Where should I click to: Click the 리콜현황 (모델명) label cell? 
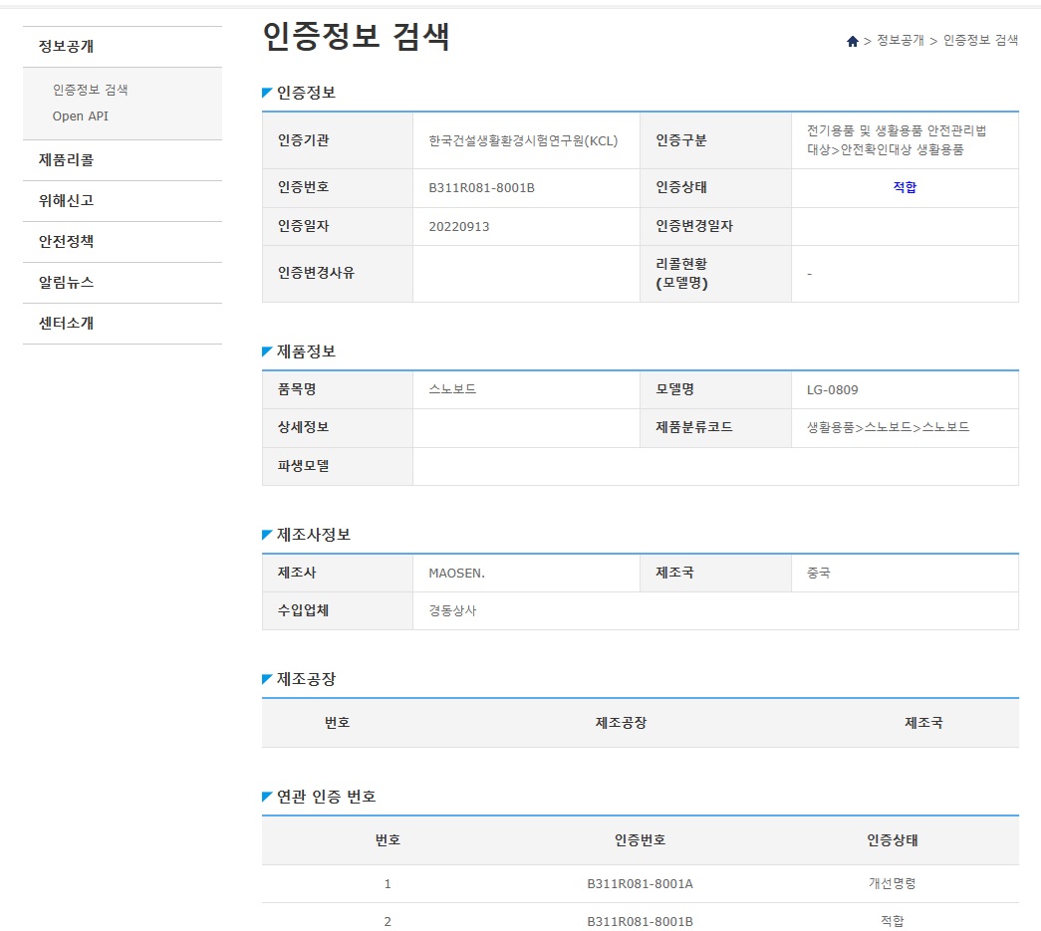click(715, 274)
